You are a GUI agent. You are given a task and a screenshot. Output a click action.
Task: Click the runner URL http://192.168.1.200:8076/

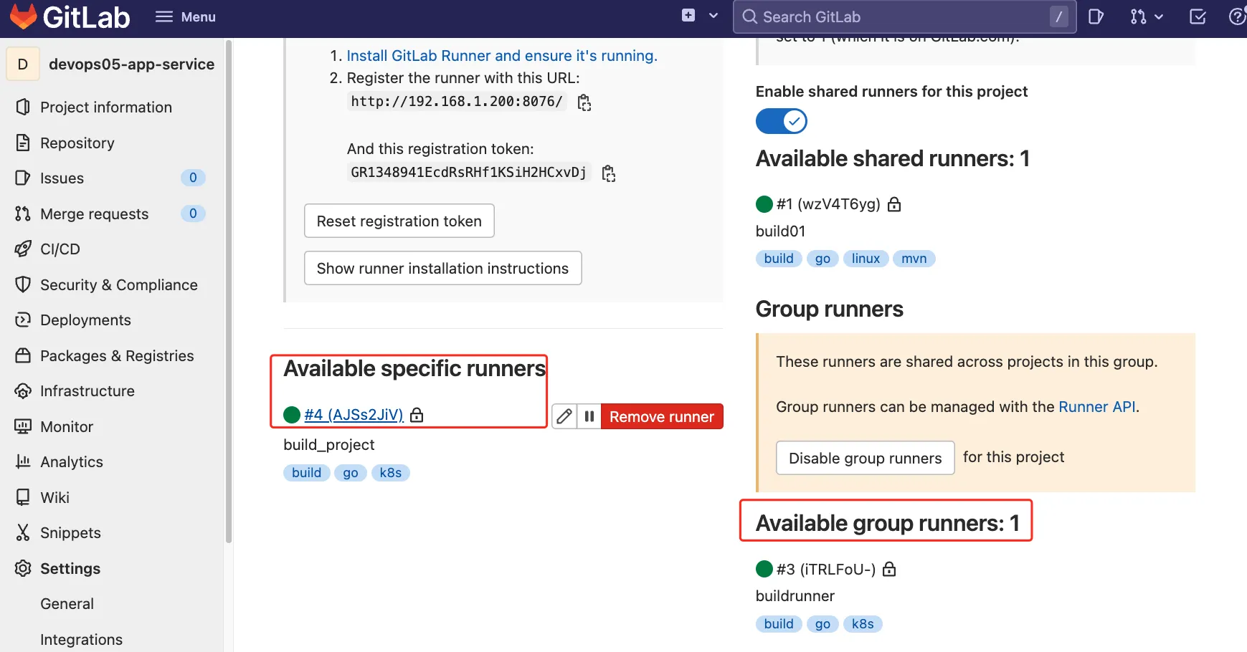pos(457,102)
